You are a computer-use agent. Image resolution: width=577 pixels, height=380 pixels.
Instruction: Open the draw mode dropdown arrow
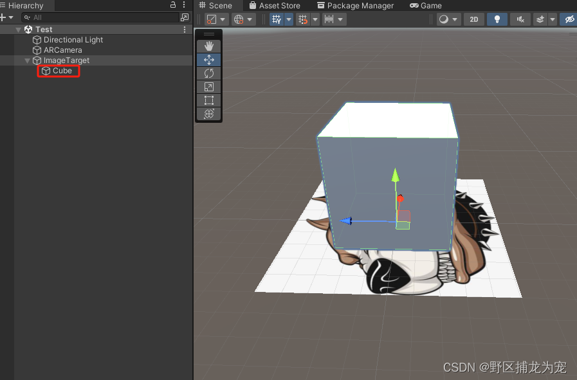(x=455, y=19)
